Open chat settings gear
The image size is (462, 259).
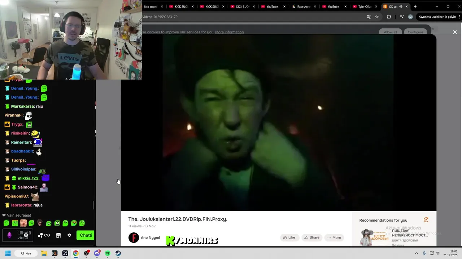coord(69,235)
